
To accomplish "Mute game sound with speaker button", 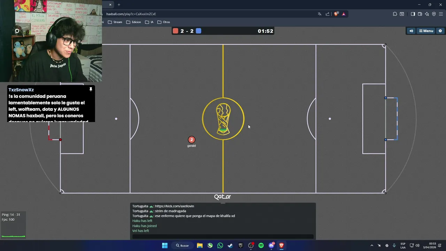I will click(x=411, y=31).
